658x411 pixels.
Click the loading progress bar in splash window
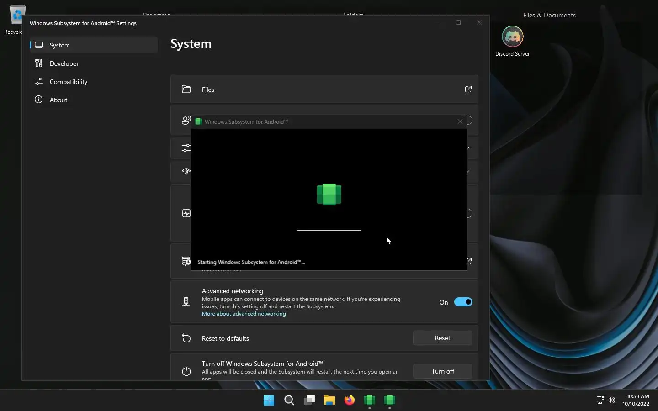point(329,230)
